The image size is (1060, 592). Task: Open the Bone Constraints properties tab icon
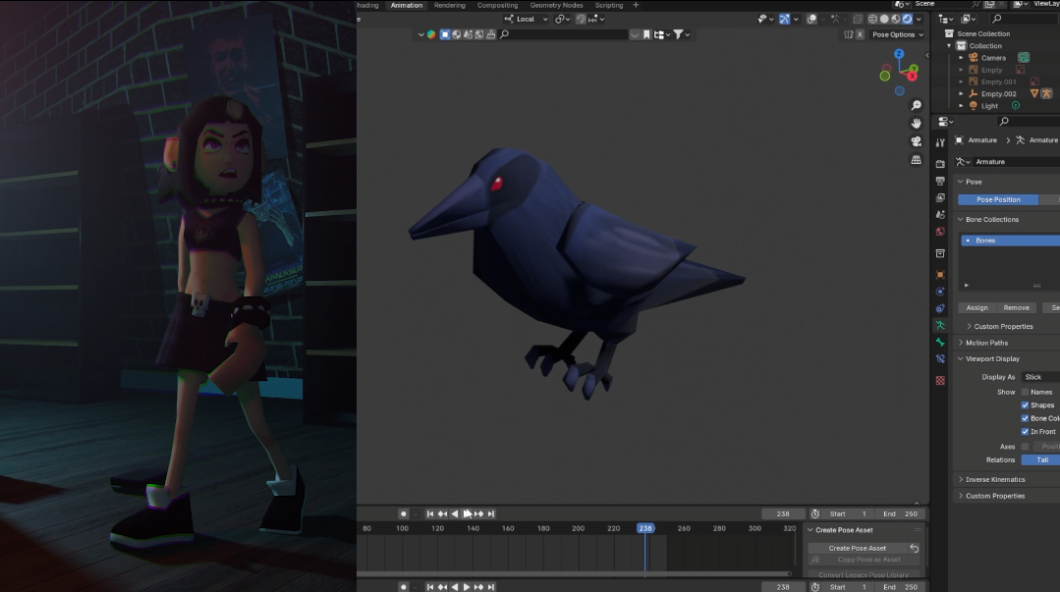point(940,359)
